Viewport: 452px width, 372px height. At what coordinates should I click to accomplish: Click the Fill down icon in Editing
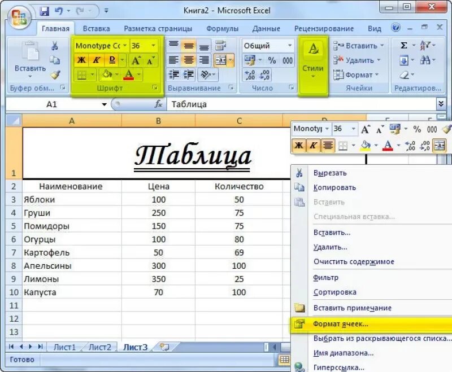pos(404,60)
